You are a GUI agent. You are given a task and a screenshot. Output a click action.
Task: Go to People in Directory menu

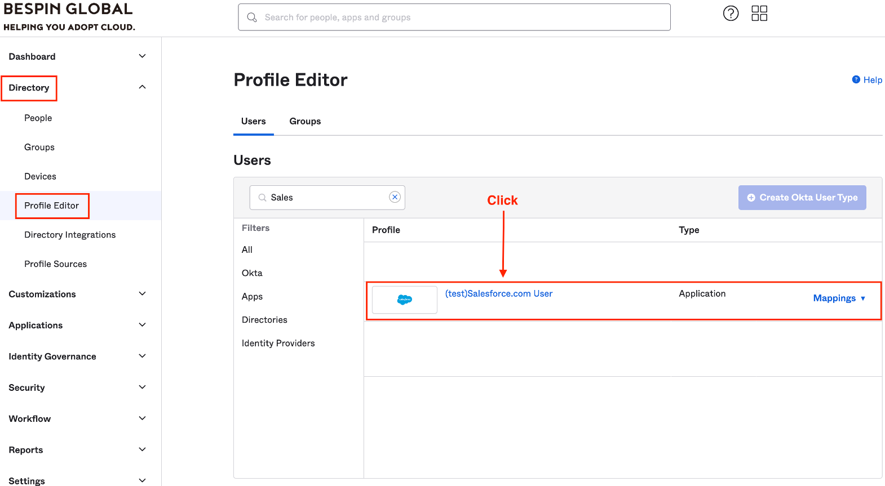[38, 118]
